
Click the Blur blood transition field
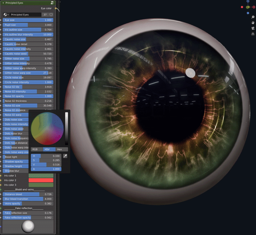(28, 199)
